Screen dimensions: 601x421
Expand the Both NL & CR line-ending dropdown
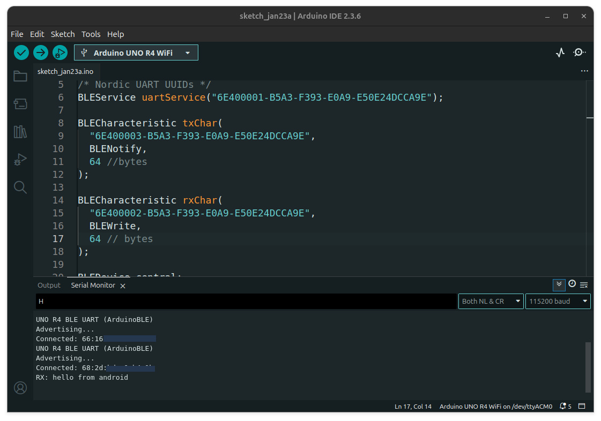click(x=491, y=301)
